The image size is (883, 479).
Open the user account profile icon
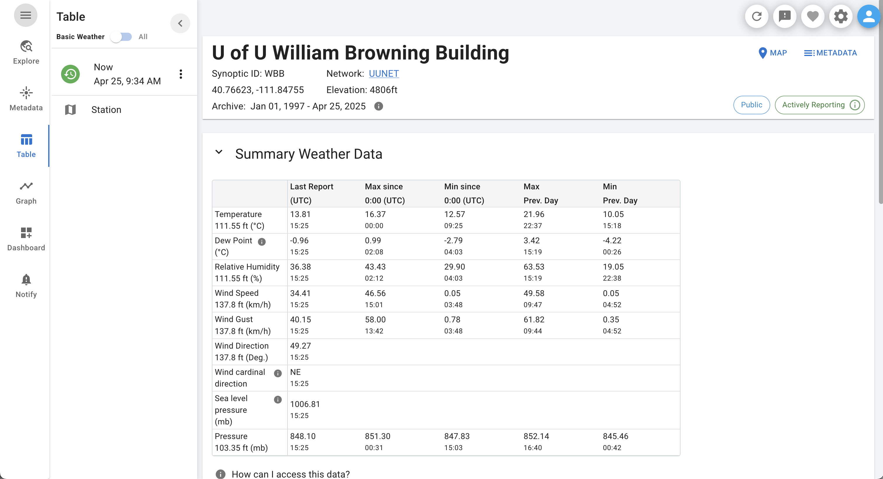click(x=869, y=16)
